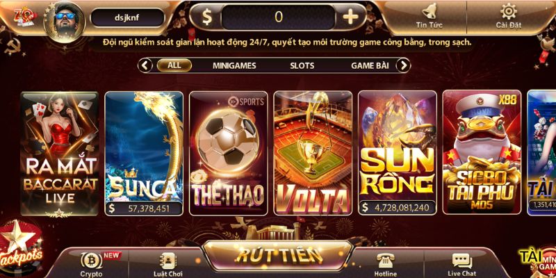The image size is (556, 278).
Task: Switch to the GAME BÀI tab
Action: pos(370,66)
